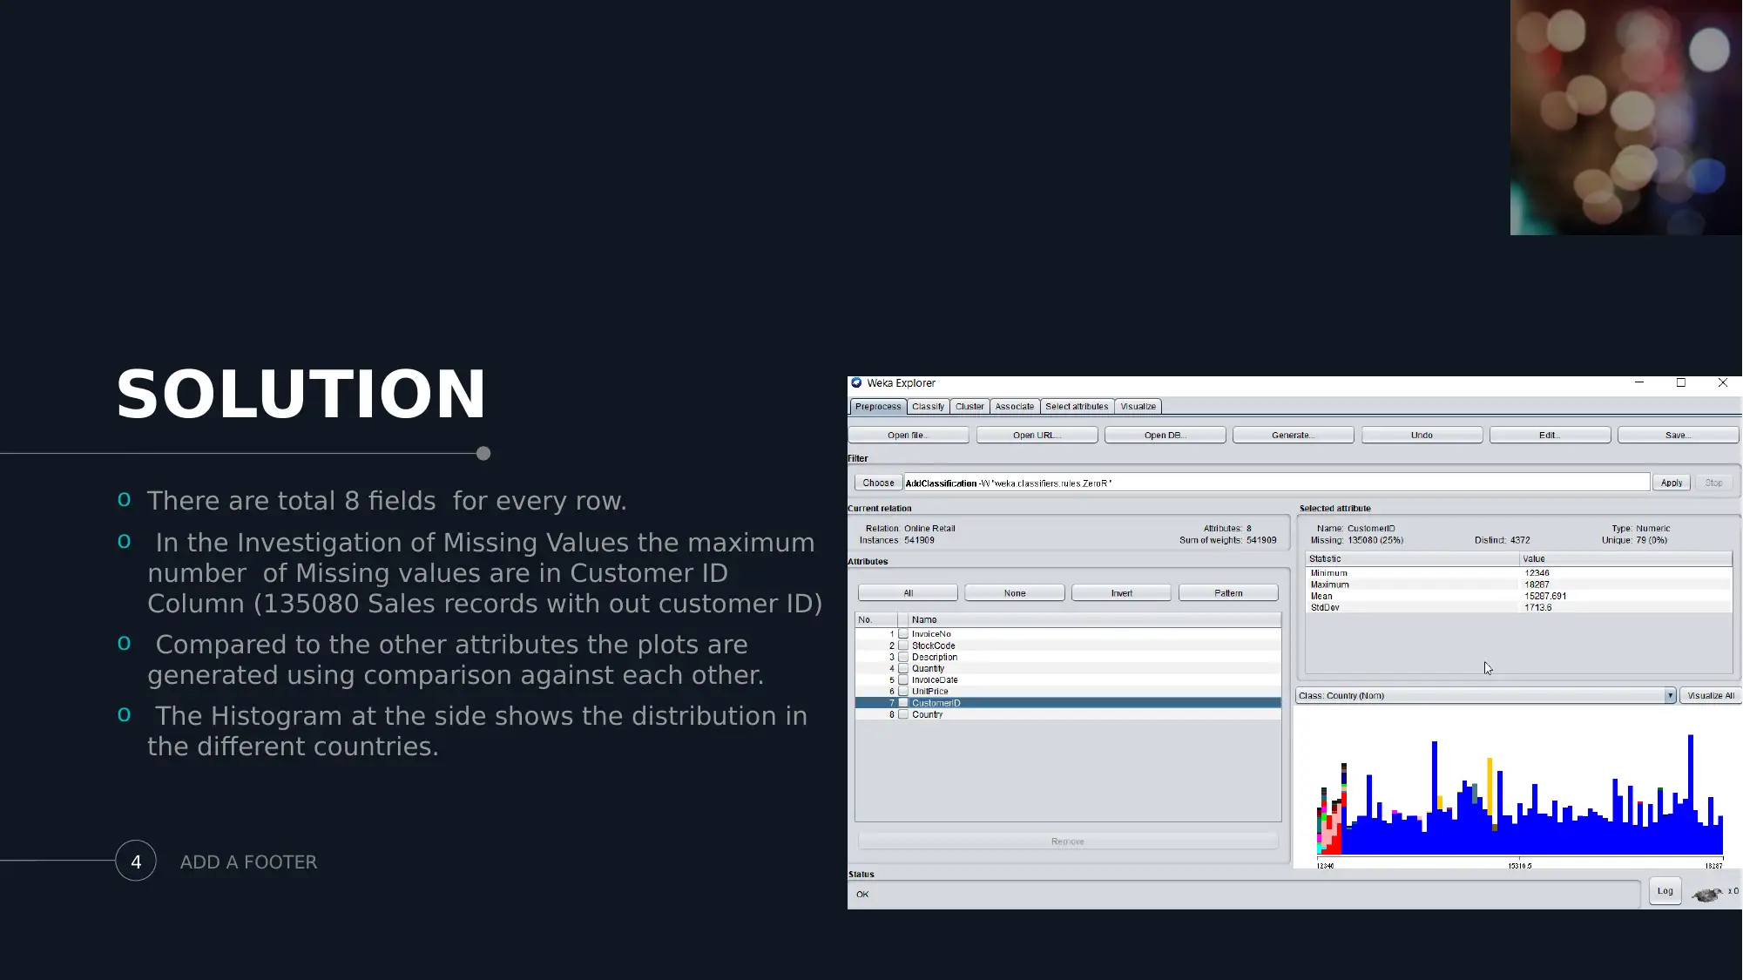Click the Preprocess tab in Weka Explorer
The image size is (1743, 980).
877,406
